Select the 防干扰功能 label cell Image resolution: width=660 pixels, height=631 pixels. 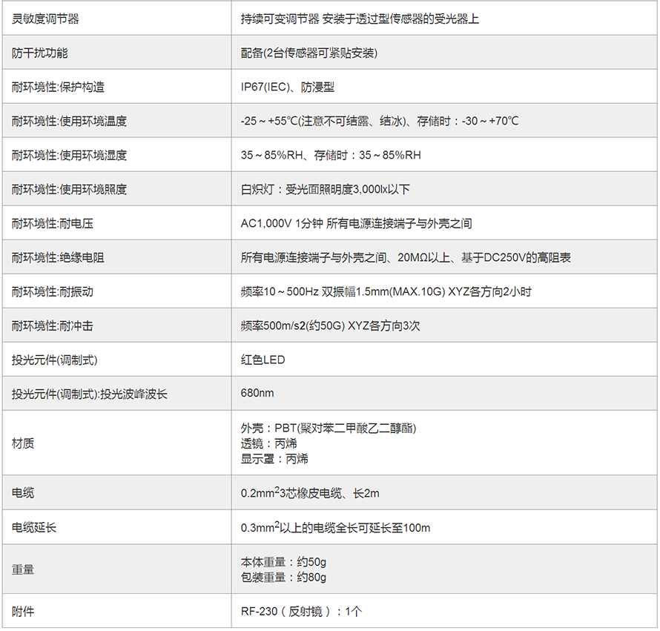[x=39, y=53]
